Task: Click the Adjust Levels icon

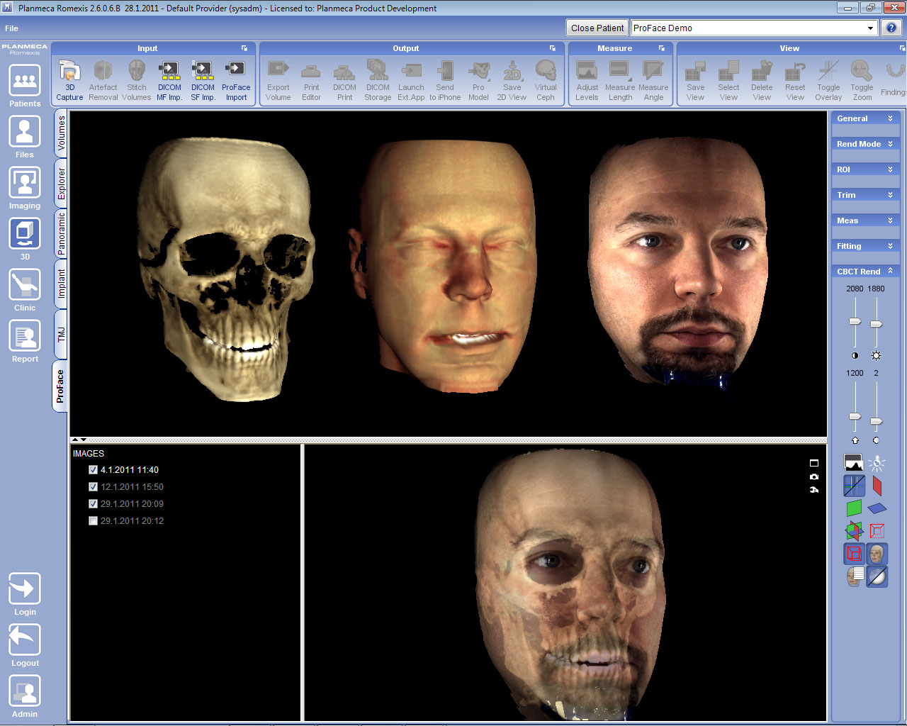Action: click(x=586, y=78)
